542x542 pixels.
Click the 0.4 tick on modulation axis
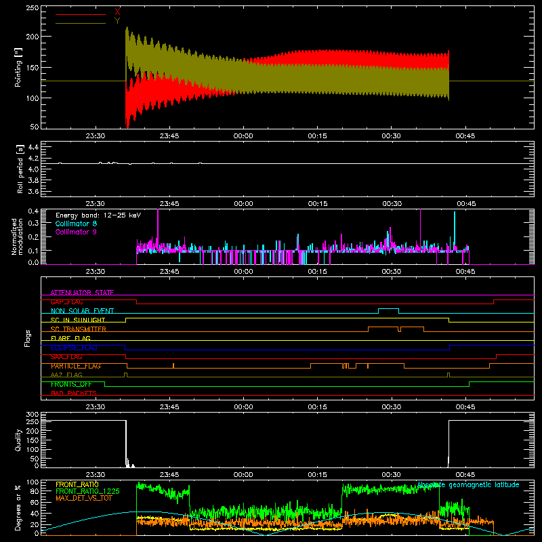33,211
